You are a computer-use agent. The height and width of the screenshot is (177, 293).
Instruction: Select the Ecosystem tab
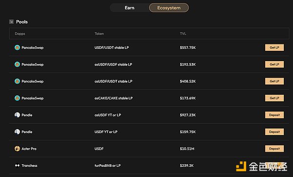pos(169,8)
